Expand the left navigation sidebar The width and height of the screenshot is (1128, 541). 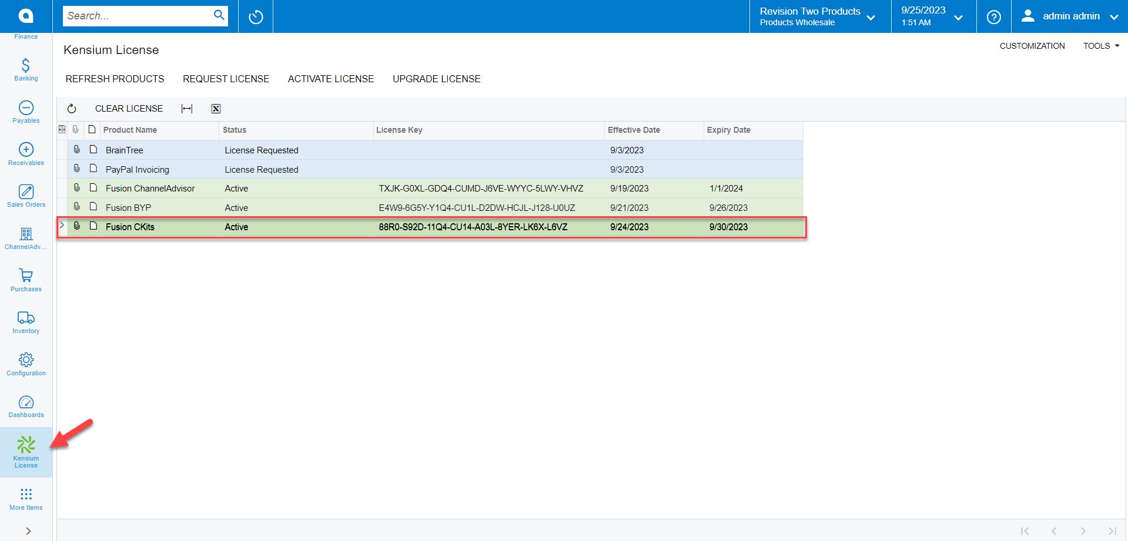click(28, 531)
